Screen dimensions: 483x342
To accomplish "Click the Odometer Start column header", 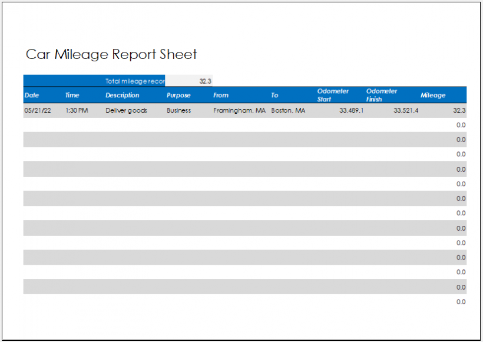I will (333, 94).
